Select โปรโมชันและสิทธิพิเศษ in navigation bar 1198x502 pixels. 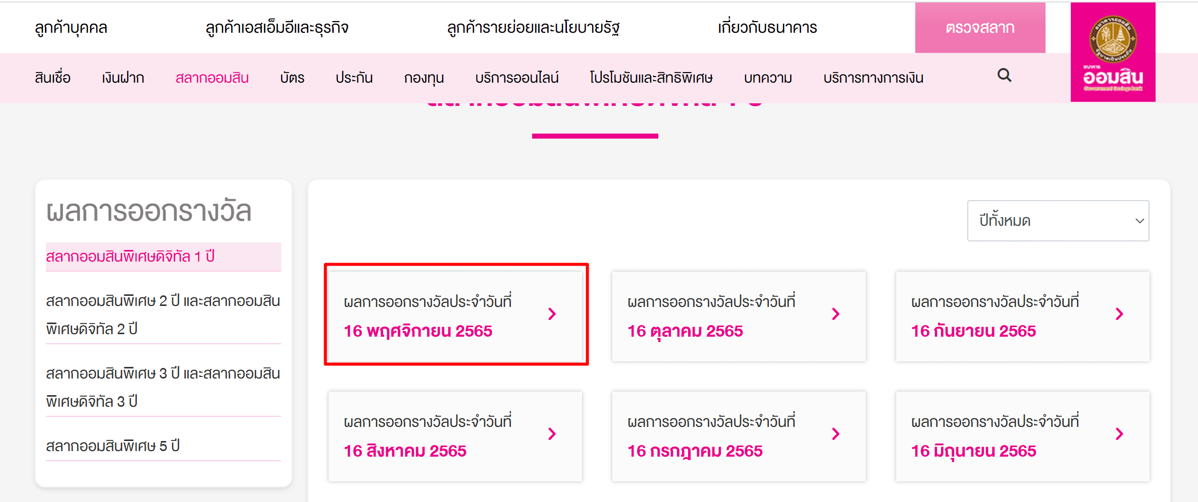coord(651,78)
